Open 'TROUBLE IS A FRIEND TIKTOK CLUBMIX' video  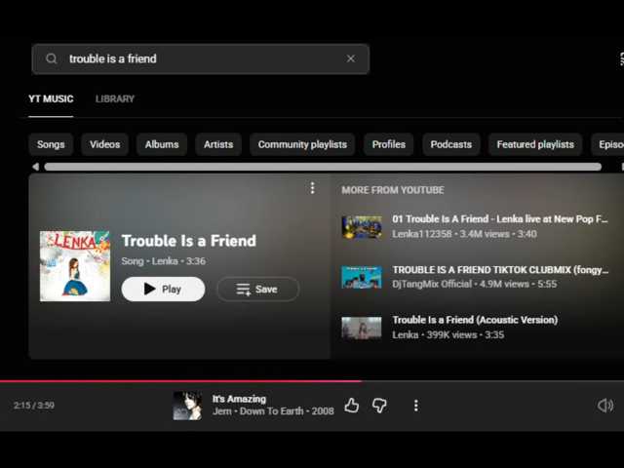(500, 270)
